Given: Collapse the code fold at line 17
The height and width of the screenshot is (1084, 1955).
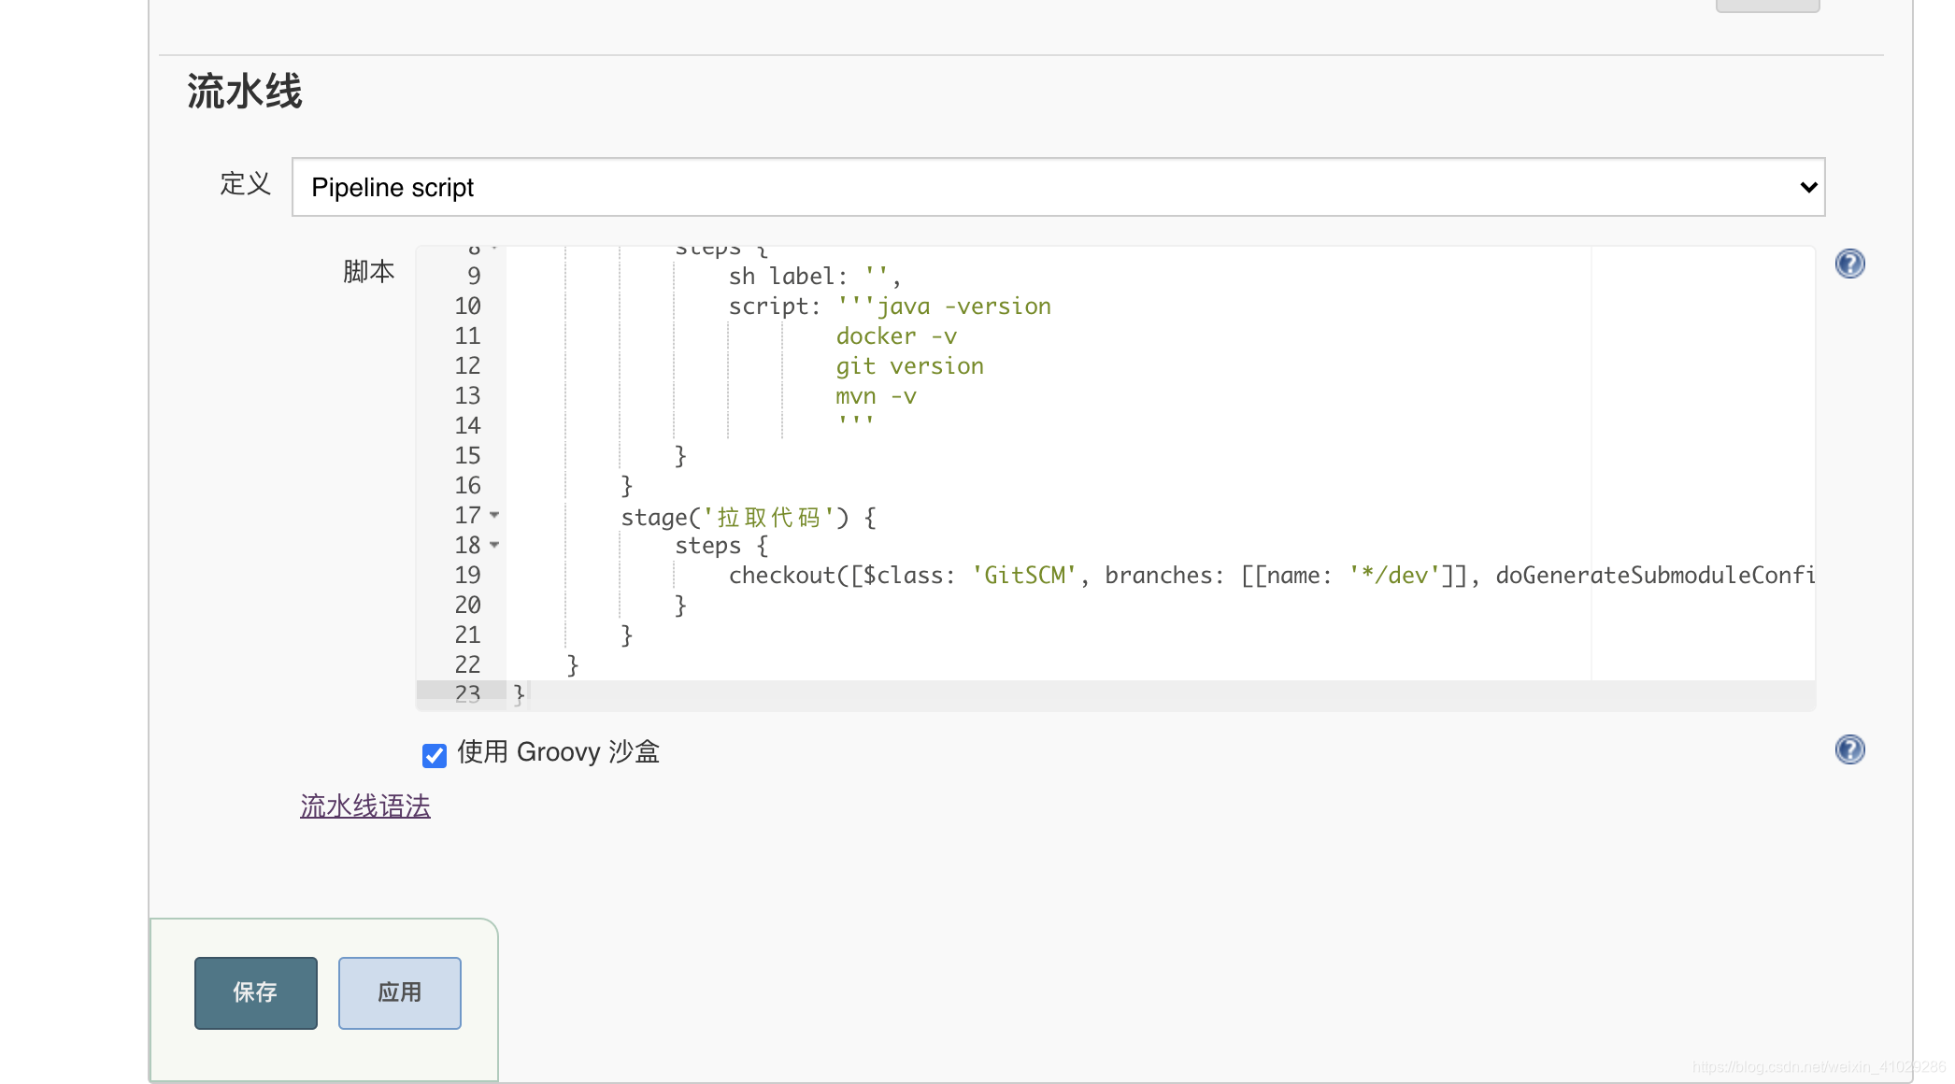Looking at the screenshot, I should pyautogui.click(x=494, y=515).
